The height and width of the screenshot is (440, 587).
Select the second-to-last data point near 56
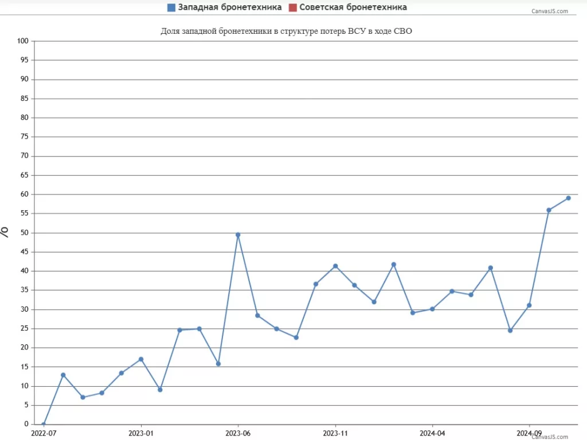549,210
